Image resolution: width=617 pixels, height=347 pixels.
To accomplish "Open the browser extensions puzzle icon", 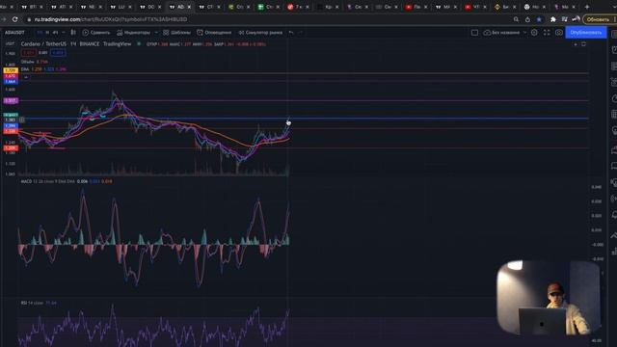I will coord(552,19).
